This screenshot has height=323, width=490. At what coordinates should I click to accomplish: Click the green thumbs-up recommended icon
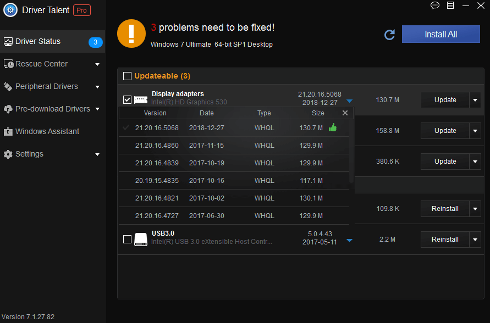pos(333,127)
